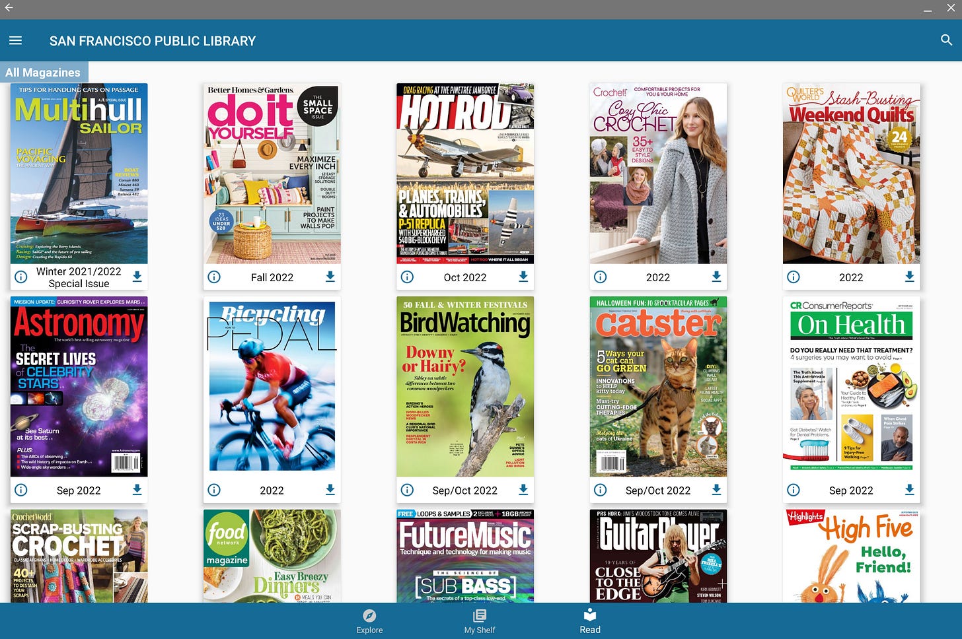
Task: Download Astronomy Sep 2022 issue
Action: pos(137,490)
